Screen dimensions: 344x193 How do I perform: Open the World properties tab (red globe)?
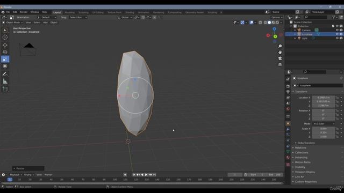tap(288, 109)
